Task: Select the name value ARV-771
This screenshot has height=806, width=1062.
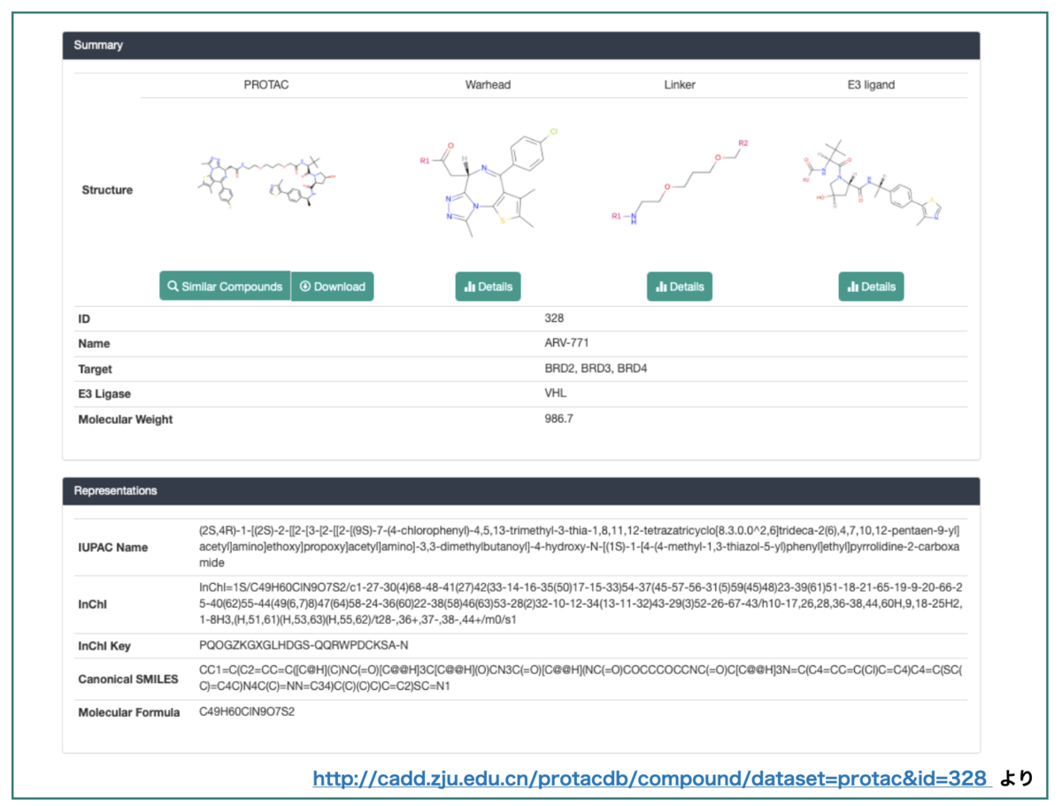Action: point(566,343)
